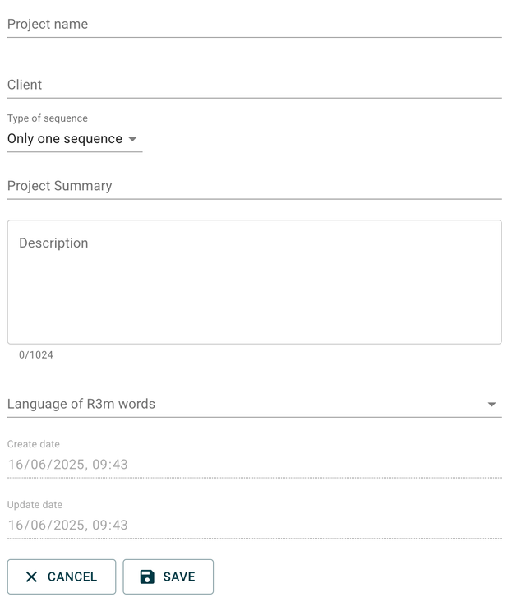Image resolution: width=526 pixels, height=602 pixels.
Task: Click the floppy disk save icon
Action: click(147, 577)
